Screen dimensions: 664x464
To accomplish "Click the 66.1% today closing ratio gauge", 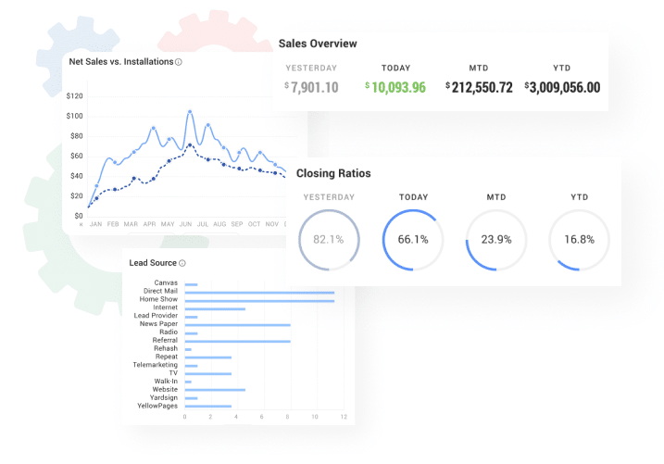I will 413,240.
